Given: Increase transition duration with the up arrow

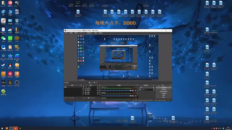Looking at the screenshot, I should coord(154,89).
